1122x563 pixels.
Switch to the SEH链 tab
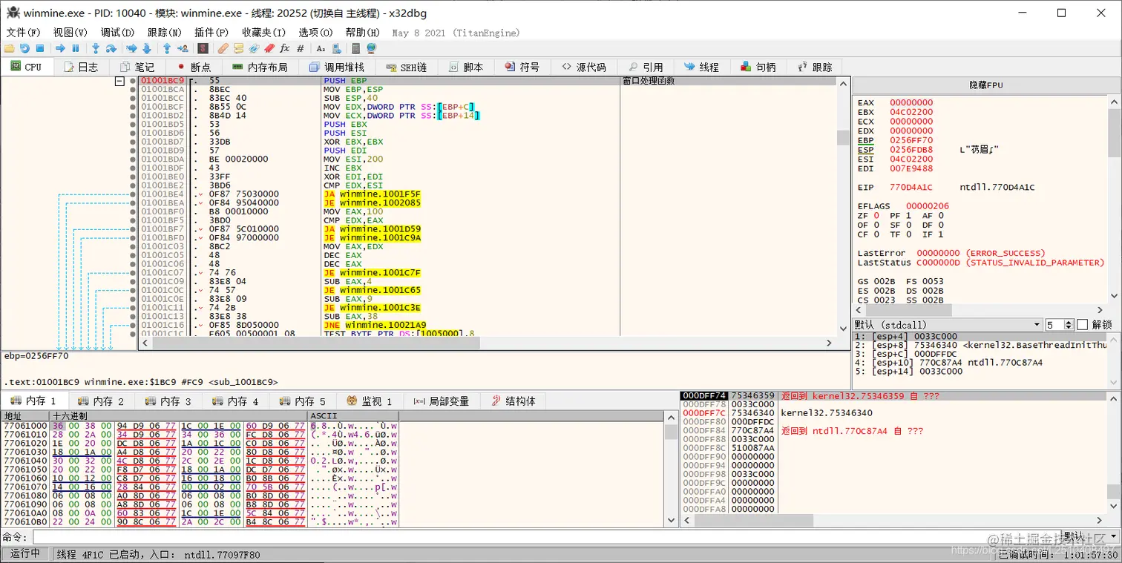(x=405, y=67)
